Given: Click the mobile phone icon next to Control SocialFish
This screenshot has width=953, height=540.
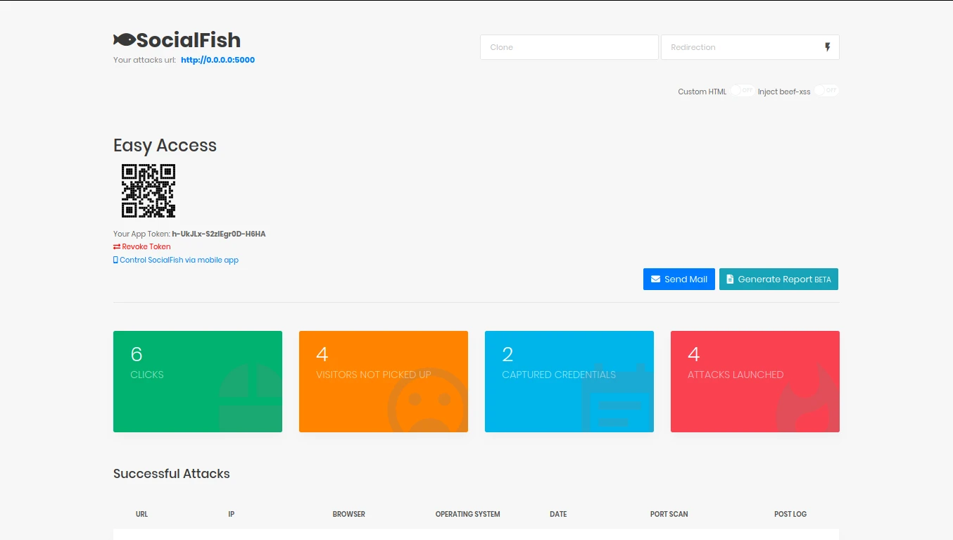Looking at the screenshot, I should coord(115,260).
